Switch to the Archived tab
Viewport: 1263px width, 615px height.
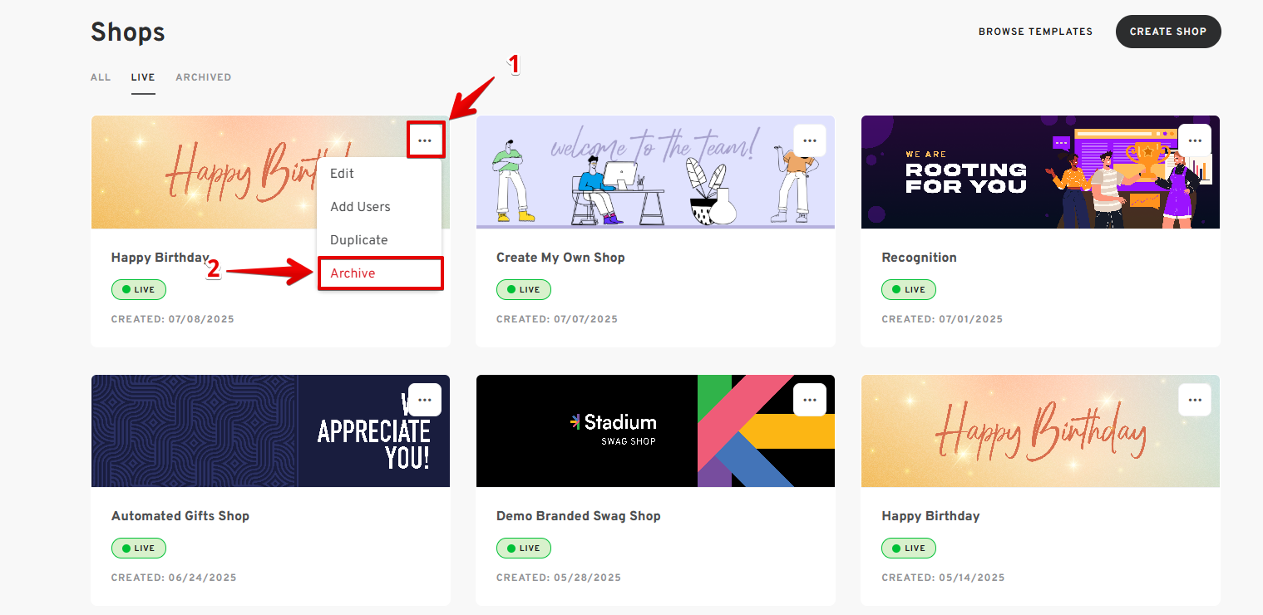coord(203,77)
